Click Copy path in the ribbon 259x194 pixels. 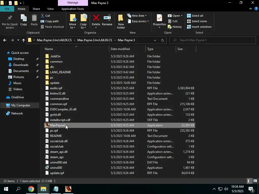pos(50,21)
